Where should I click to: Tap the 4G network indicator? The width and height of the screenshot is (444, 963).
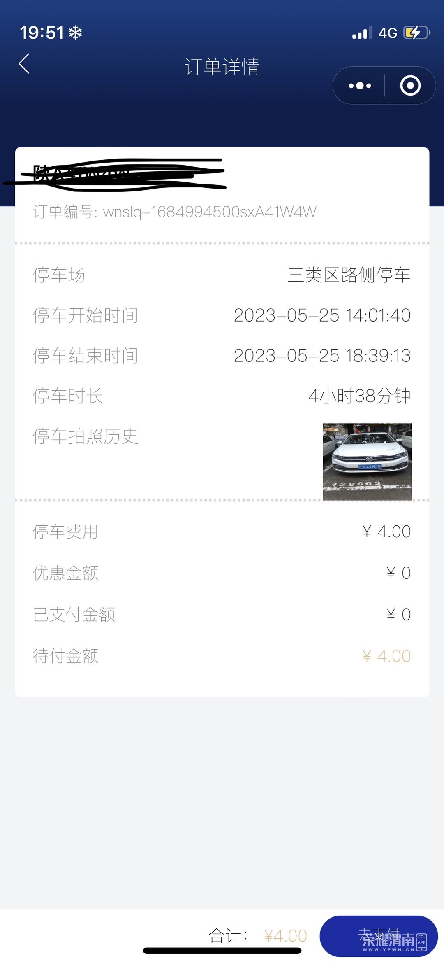point(388,33)
